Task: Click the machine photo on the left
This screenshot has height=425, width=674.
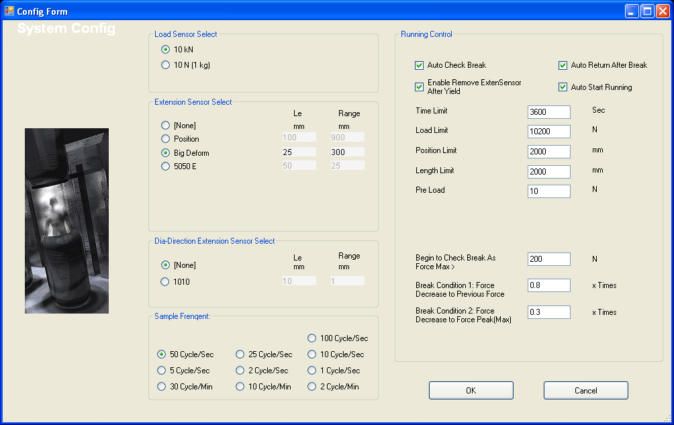Action: [x=66, y=221]
